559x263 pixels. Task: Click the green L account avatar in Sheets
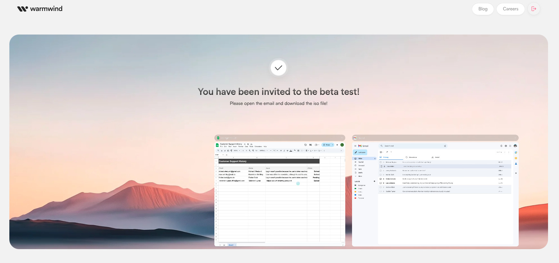click(342, 145)
